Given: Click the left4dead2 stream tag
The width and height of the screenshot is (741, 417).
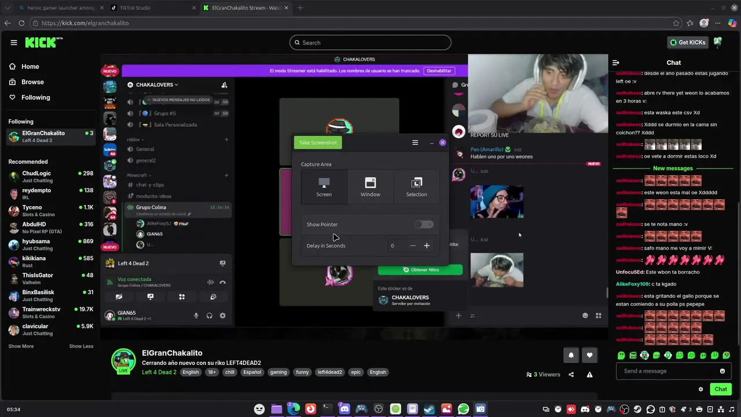Looking at the screenshot, I should (x=330, y=372).
